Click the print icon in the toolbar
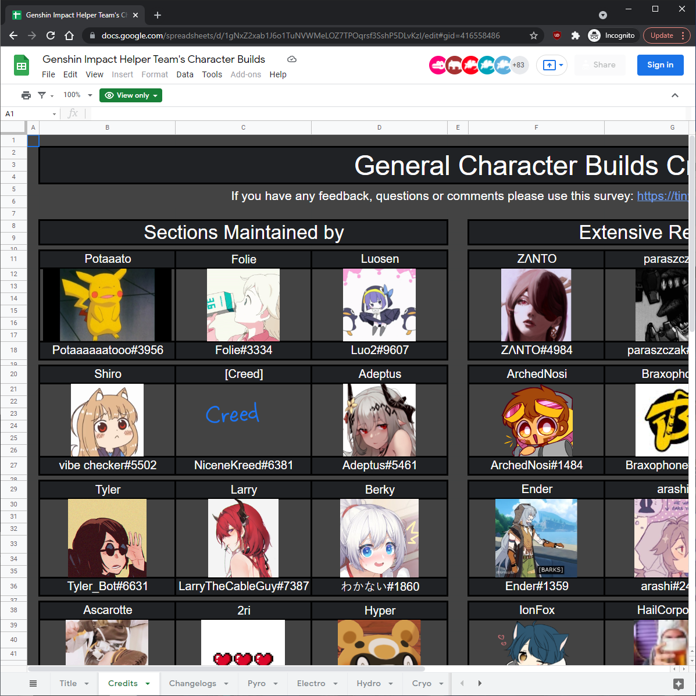 pos(26,95)
